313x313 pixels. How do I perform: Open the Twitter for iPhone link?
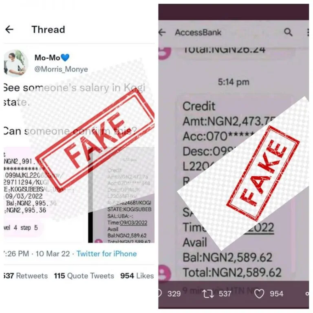(x=107, y=254)
